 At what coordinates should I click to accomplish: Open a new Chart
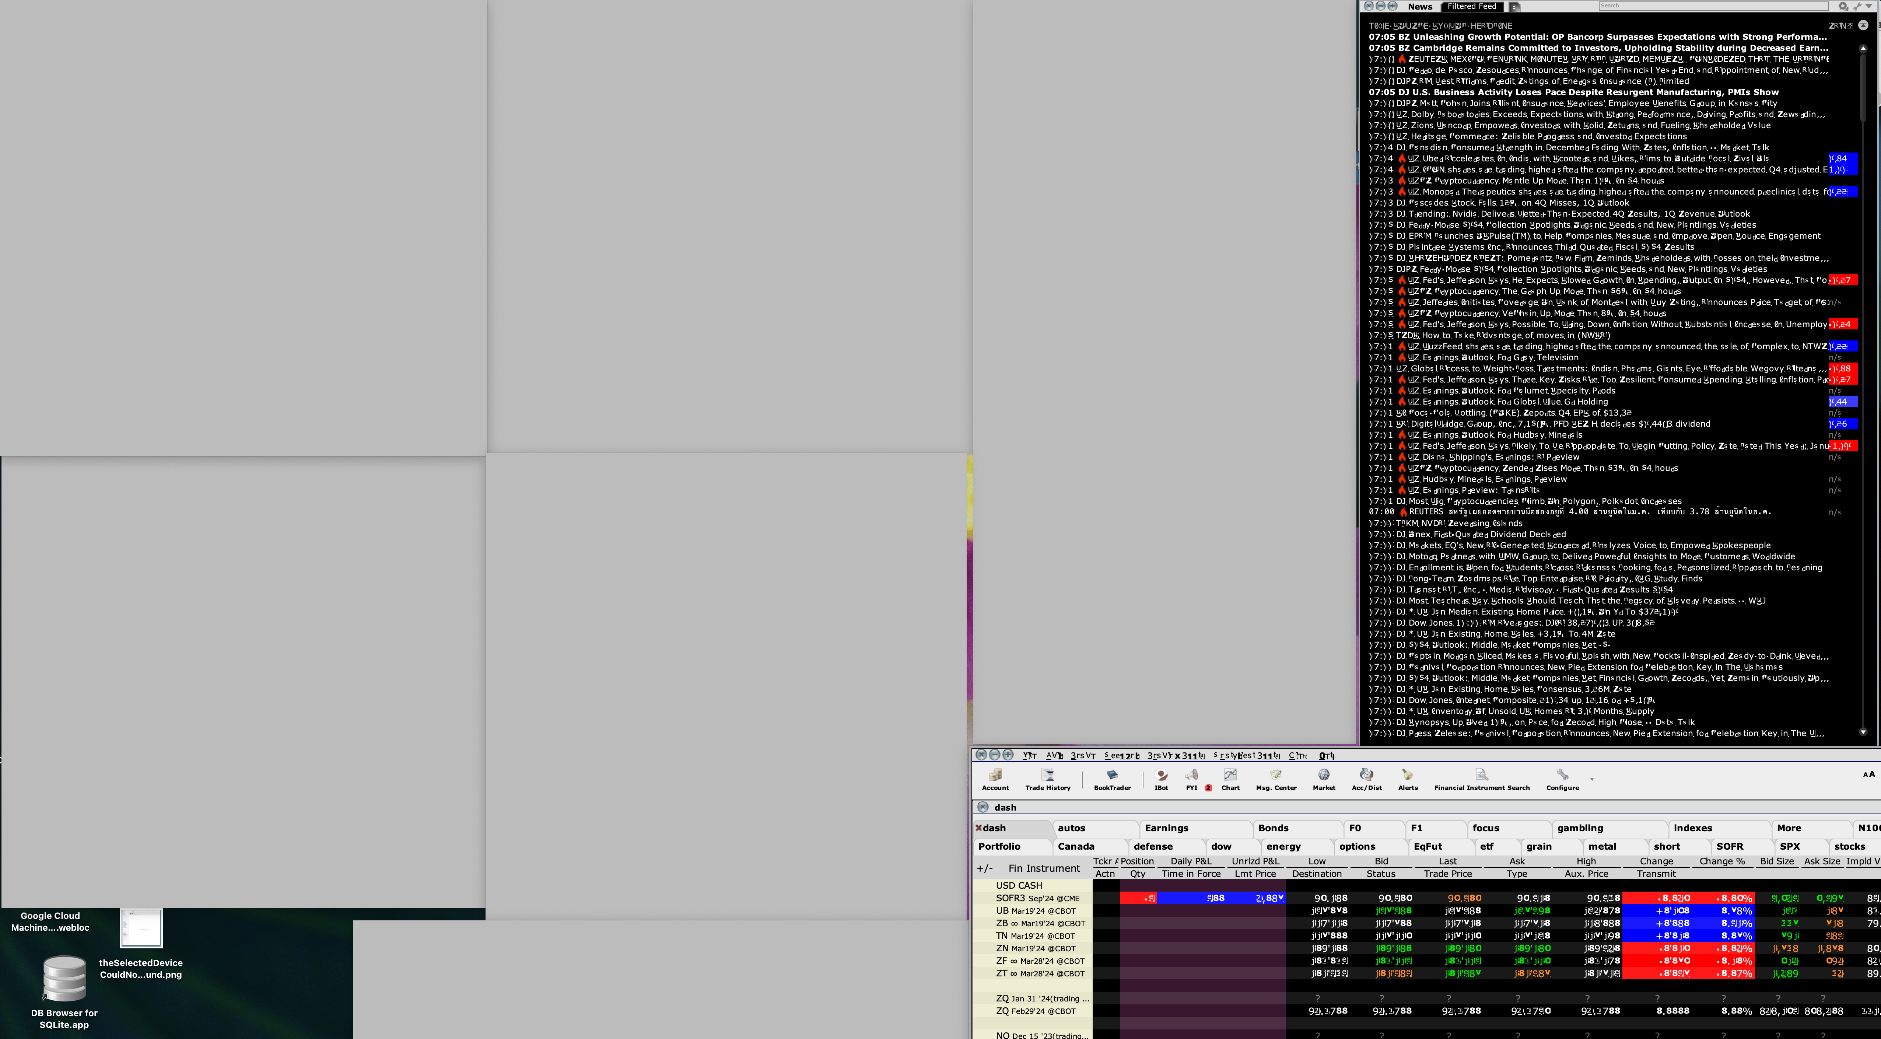click(1230, 779)
